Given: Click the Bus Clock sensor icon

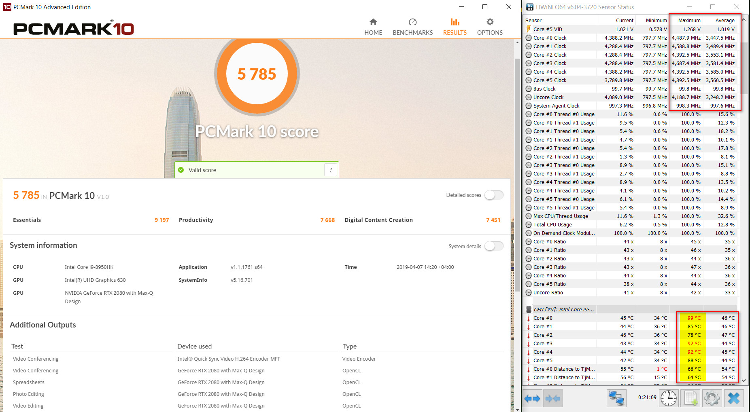Looking at the screenshot, I should coord(529,89).
